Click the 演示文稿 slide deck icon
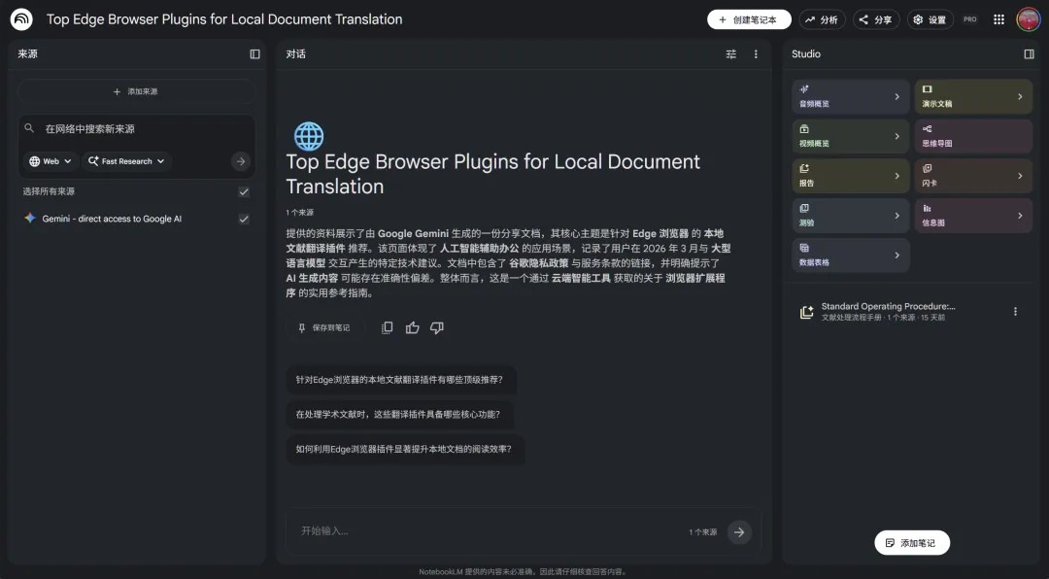The width and height of the screenshot is (1049, 579). point(928,89)
